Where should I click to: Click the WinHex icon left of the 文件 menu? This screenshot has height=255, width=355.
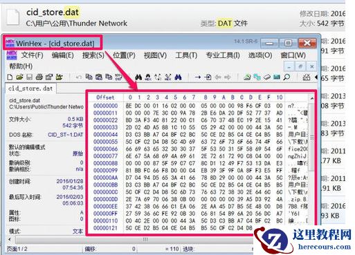[12, 55]
